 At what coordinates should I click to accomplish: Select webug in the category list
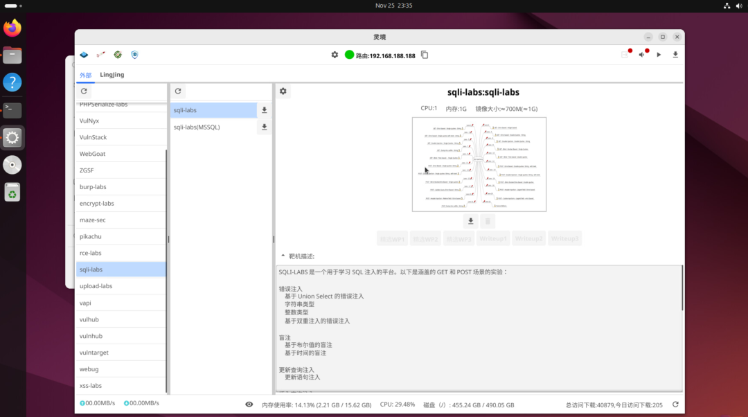[121, 369]
